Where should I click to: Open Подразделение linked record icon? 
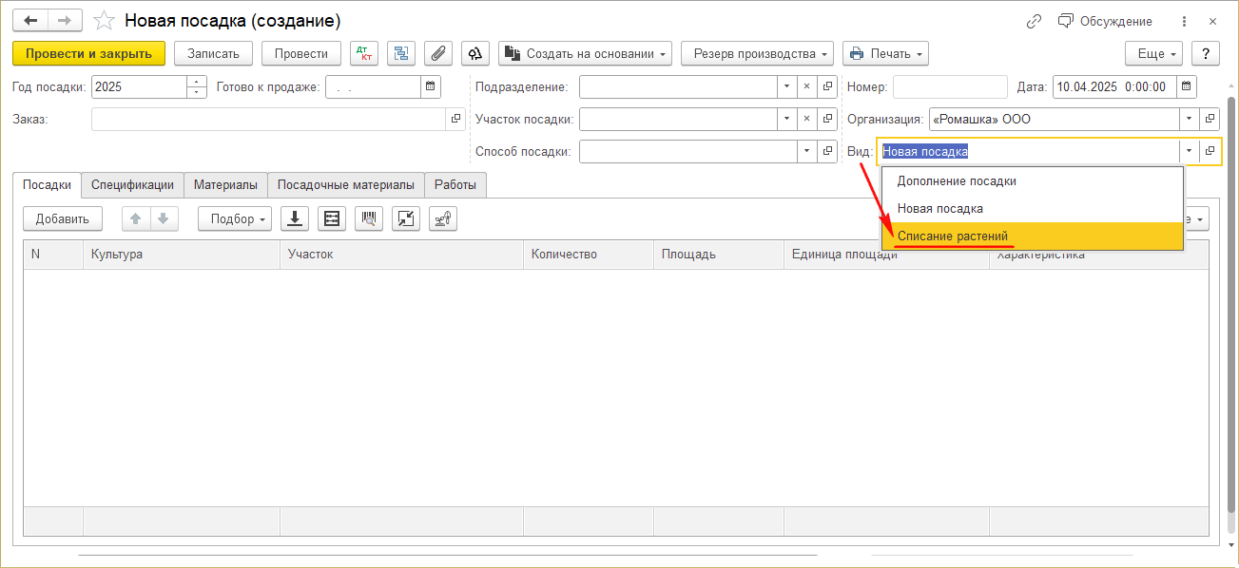827,86
